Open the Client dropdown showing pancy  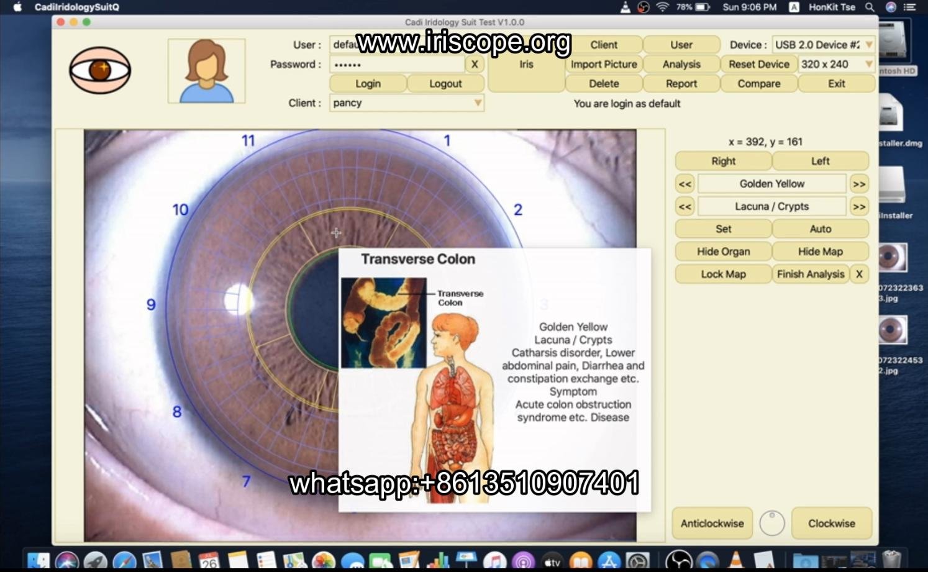coord(407,103)
